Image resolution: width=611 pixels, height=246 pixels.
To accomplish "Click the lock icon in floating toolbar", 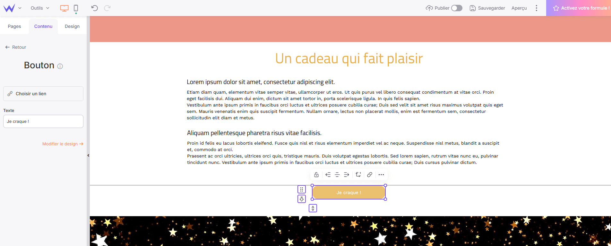I will [316, 175].
